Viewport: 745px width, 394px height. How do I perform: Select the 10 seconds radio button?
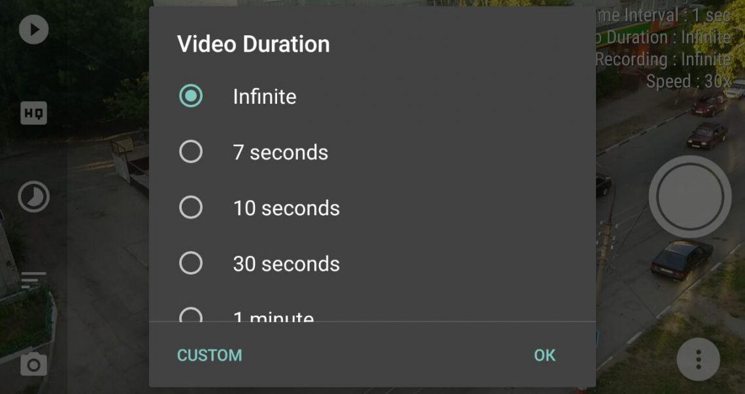191,207
